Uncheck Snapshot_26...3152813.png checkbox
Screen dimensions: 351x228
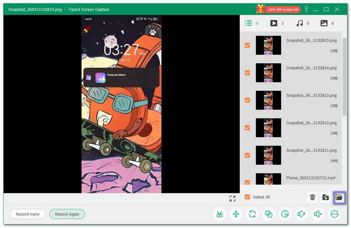click(x=247, y=100)
